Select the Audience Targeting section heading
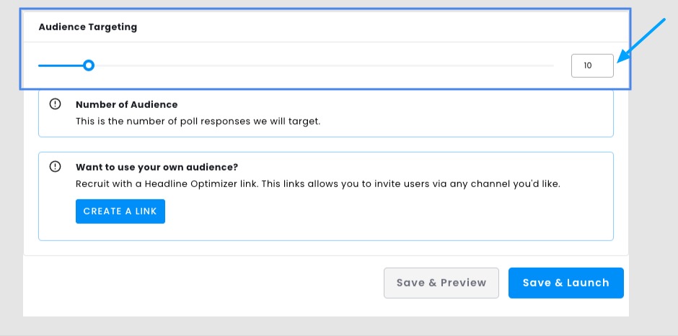 tap(88, 27)
